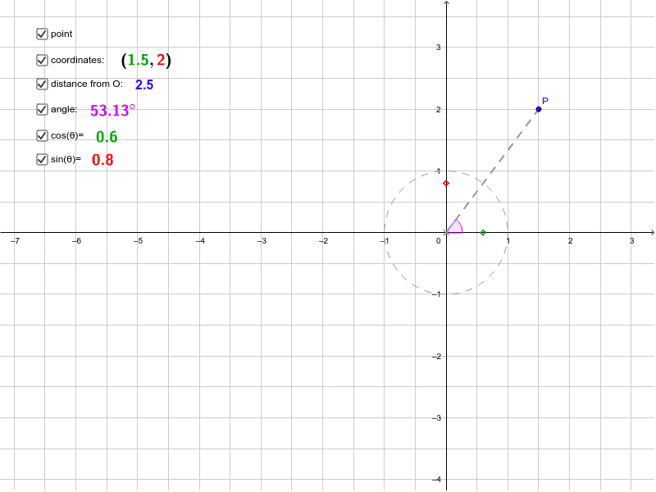656x492 pixels.
Task: Click the x-axis label 3 on the right
Action: coord(632,242)
